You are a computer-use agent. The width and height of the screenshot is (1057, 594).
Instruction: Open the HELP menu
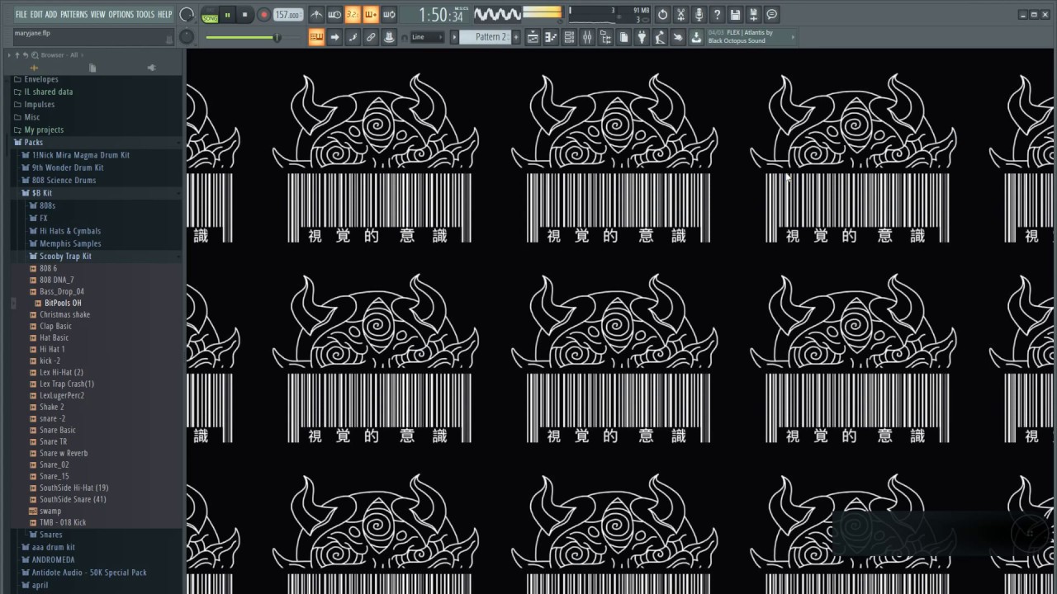(x=165, y=15)
